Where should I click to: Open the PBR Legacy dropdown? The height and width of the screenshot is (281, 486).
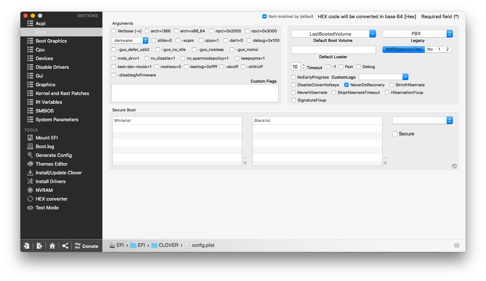coord(418,34)
